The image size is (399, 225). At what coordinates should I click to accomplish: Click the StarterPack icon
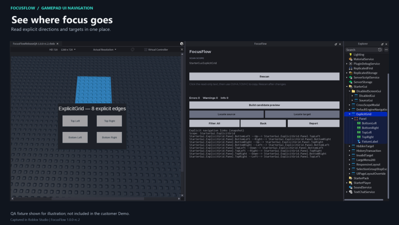click(x=351, y=178)
